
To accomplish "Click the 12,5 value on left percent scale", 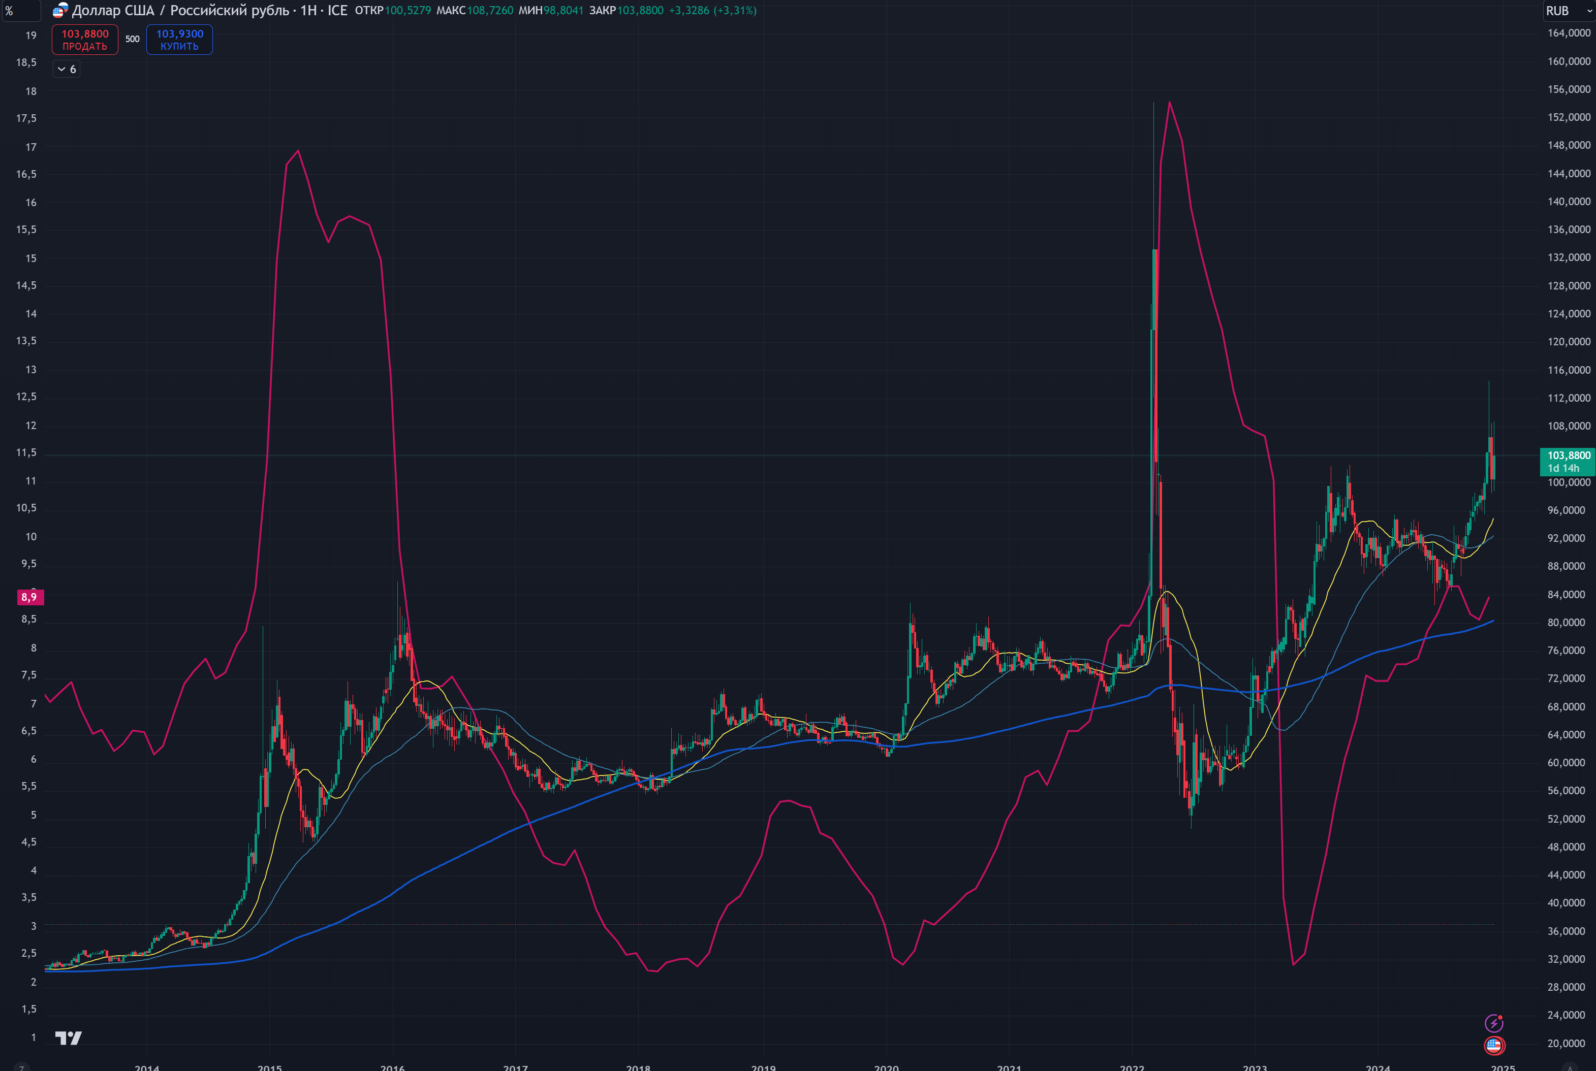I will pyautogui.click(x=26, y=397).
